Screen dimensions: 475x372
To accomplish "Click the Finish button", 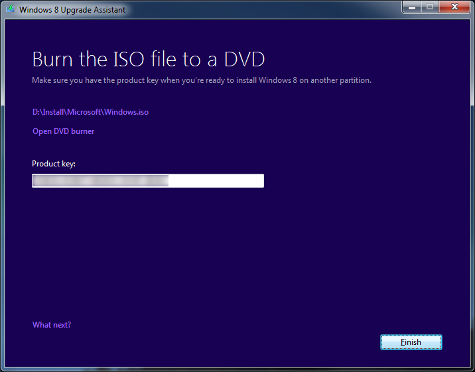I will point(411,342).
